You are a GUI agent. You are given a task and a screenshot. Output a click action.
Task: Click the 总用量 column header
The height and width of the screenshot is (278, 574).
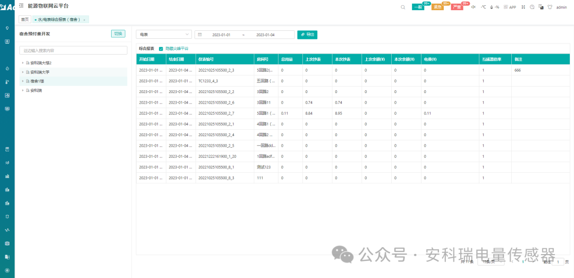coord(290,59)
